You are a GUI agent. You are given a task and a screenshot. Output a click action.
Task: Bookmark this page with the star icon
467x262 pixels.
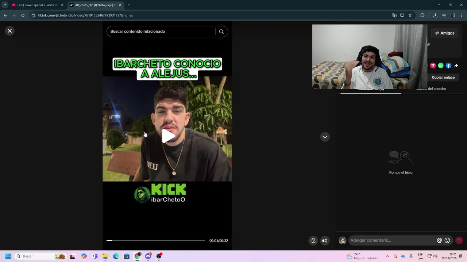click(410, 15)
